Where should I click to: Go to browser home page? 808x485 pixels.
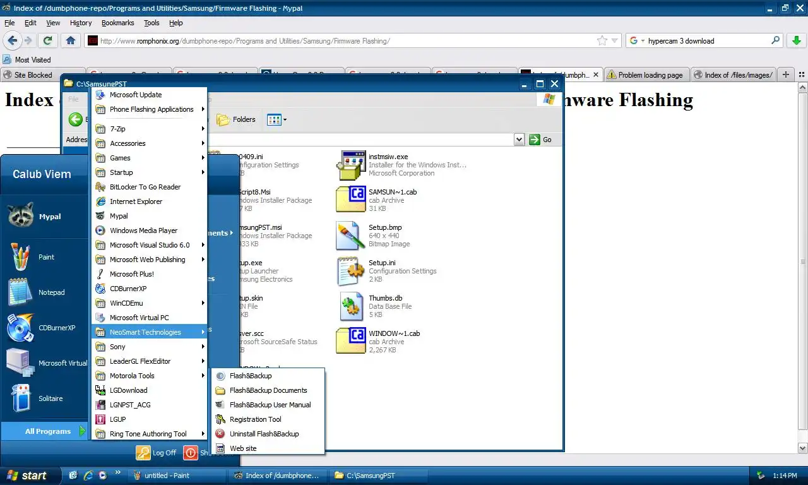(x=71, y=40)
